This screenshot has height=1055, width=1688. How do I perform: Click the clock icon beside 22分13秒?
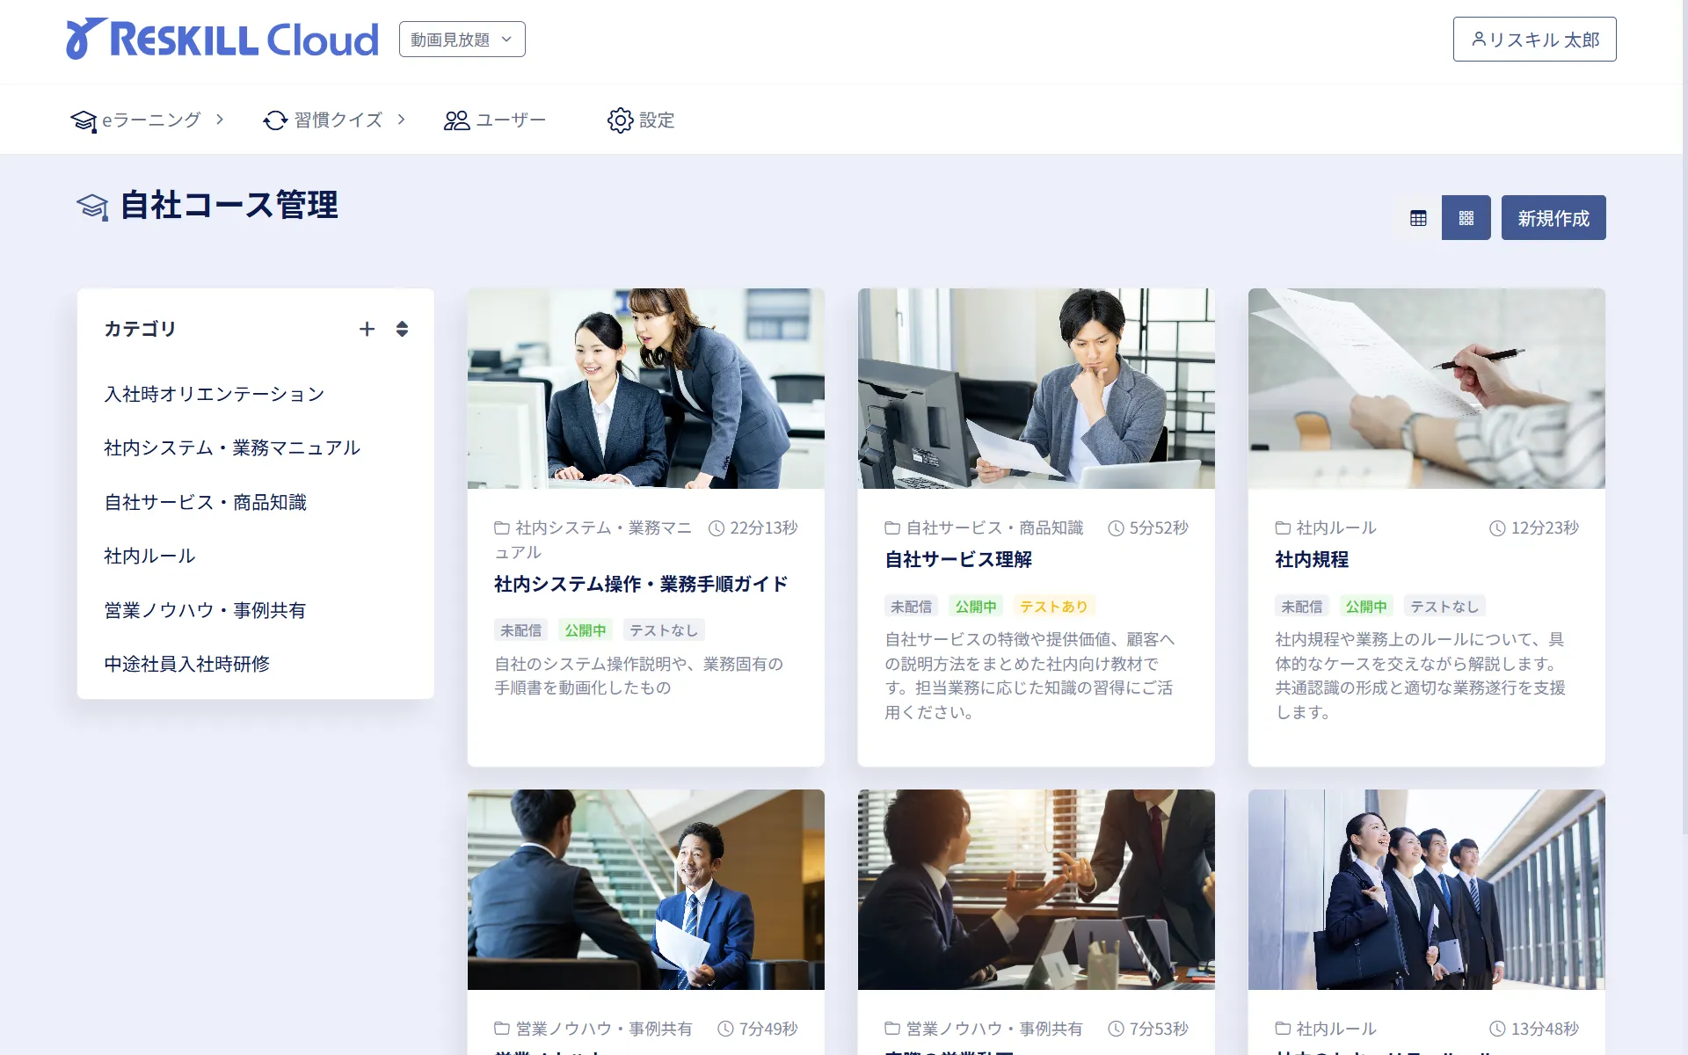click(717, 528)
